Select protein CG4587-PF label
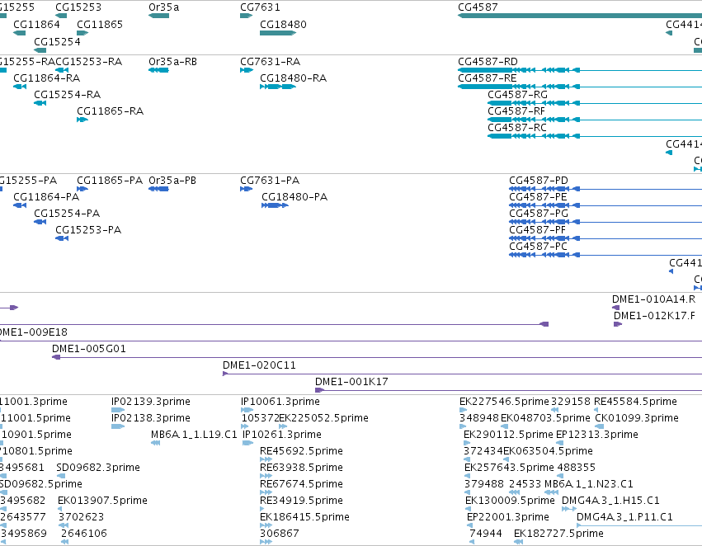 click(537, 230)
